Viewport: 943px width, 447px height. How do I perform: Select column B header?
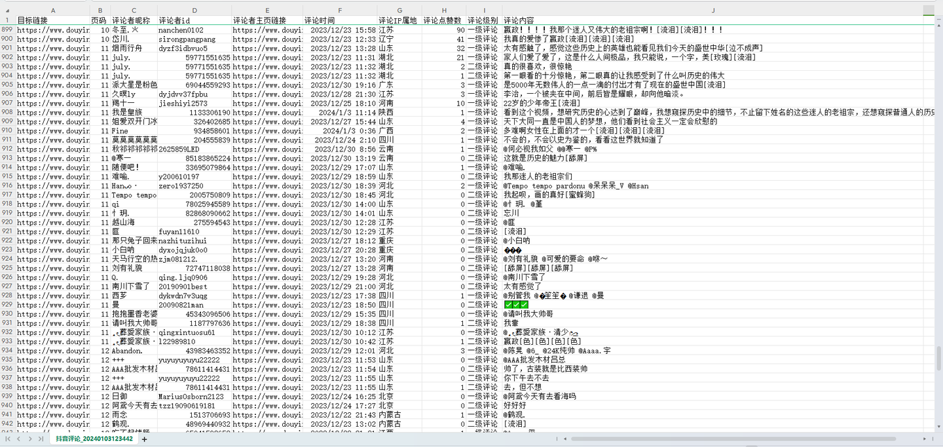coord(100,10)
